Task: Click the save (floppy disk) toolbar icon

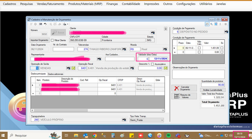Action: (41, 24)
